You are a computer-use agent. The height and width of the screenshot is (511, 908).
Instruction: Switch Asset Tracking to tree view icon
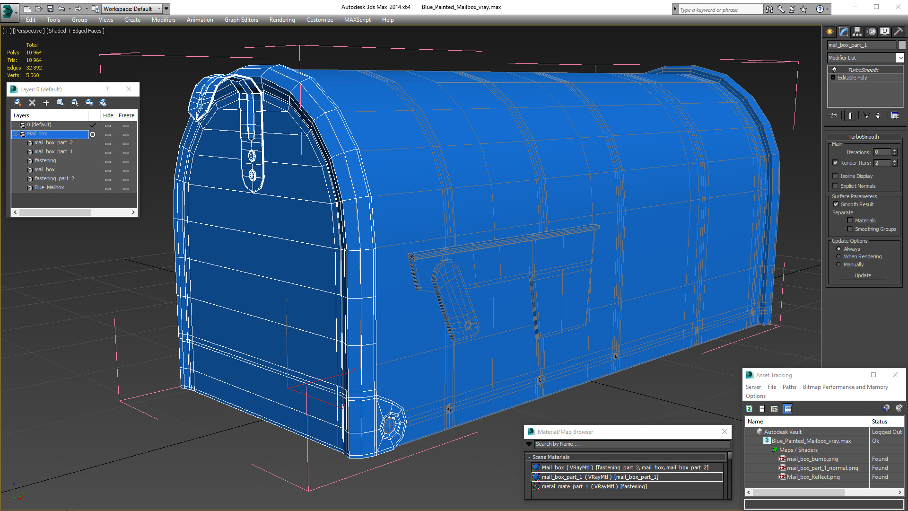[x=775, y=409]
